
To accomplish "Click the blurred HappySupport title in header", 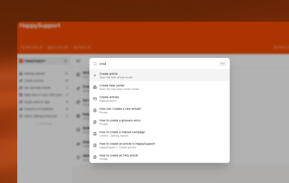I will pyautogui.click(x=40, y=25).
